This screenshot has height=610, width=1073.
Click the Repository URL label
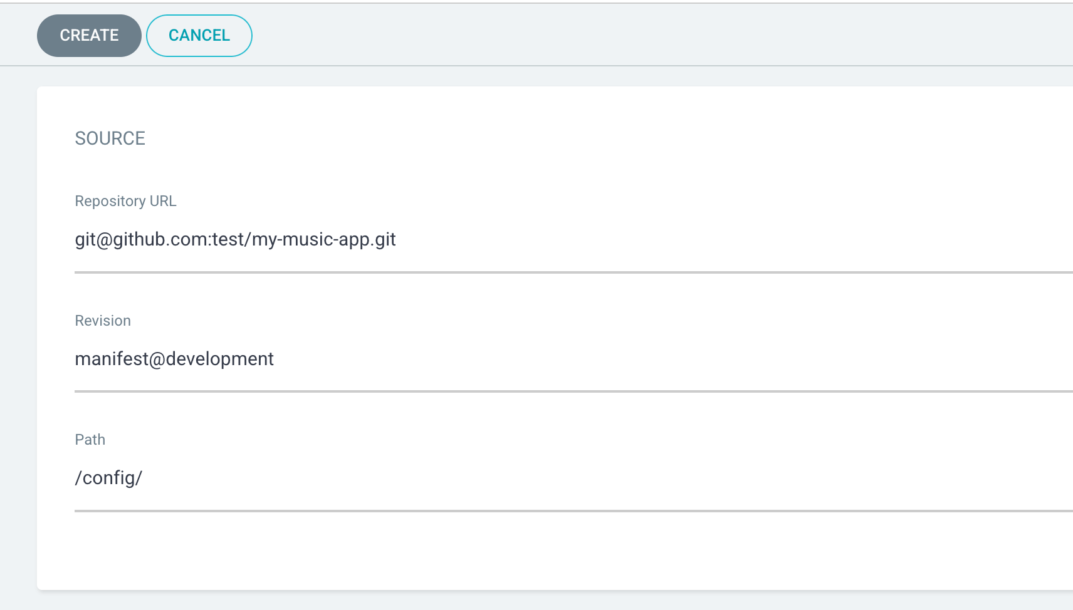coord(125,201)
